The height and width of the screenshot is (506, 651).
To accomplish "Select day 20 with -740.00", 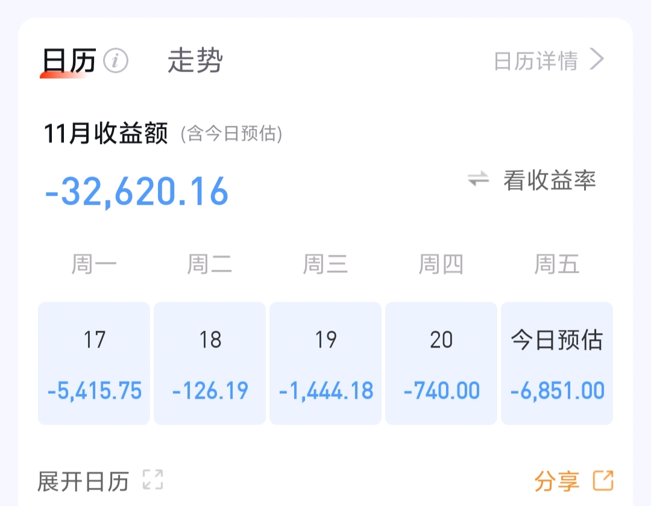I will point(441,363).
